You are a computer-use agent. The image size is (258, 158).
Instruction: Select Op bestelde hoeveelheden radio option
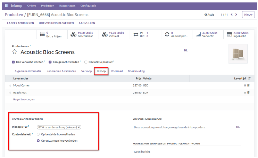(38, 134)
